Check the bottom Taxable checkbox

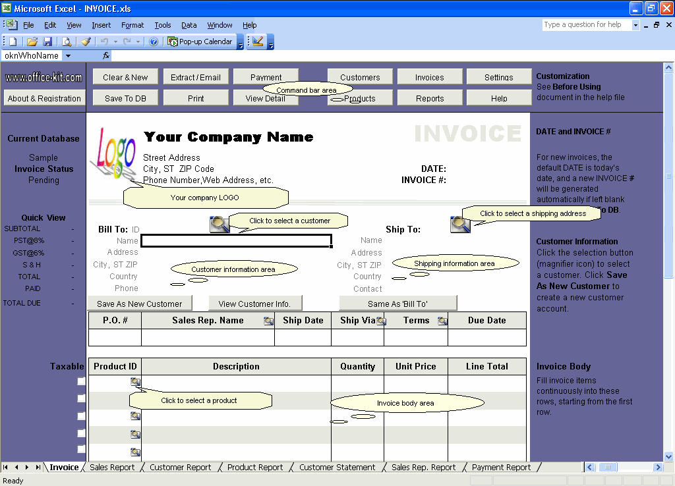coord(80,450)
